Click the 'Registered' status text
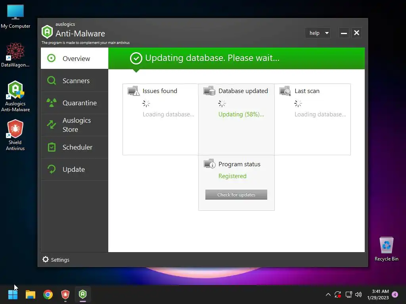This screenshot has width=406, height=304. click(x=232, y=176)
